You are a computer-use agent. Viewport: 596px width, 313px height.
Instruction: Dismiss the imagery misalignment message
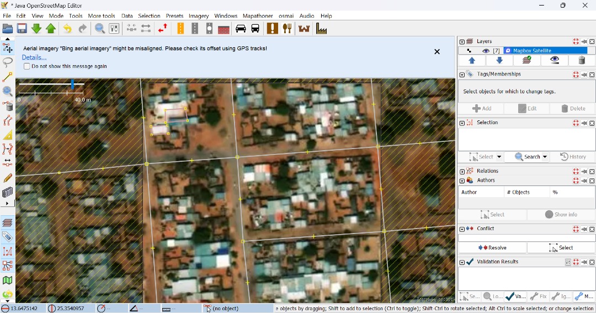point(437,52)
